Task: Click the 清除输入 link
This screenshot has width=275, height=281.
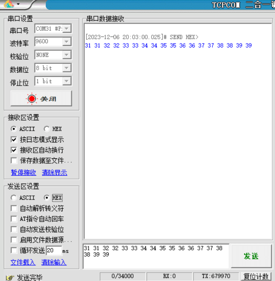Action: pyautogui.click(x=54, y=263)
